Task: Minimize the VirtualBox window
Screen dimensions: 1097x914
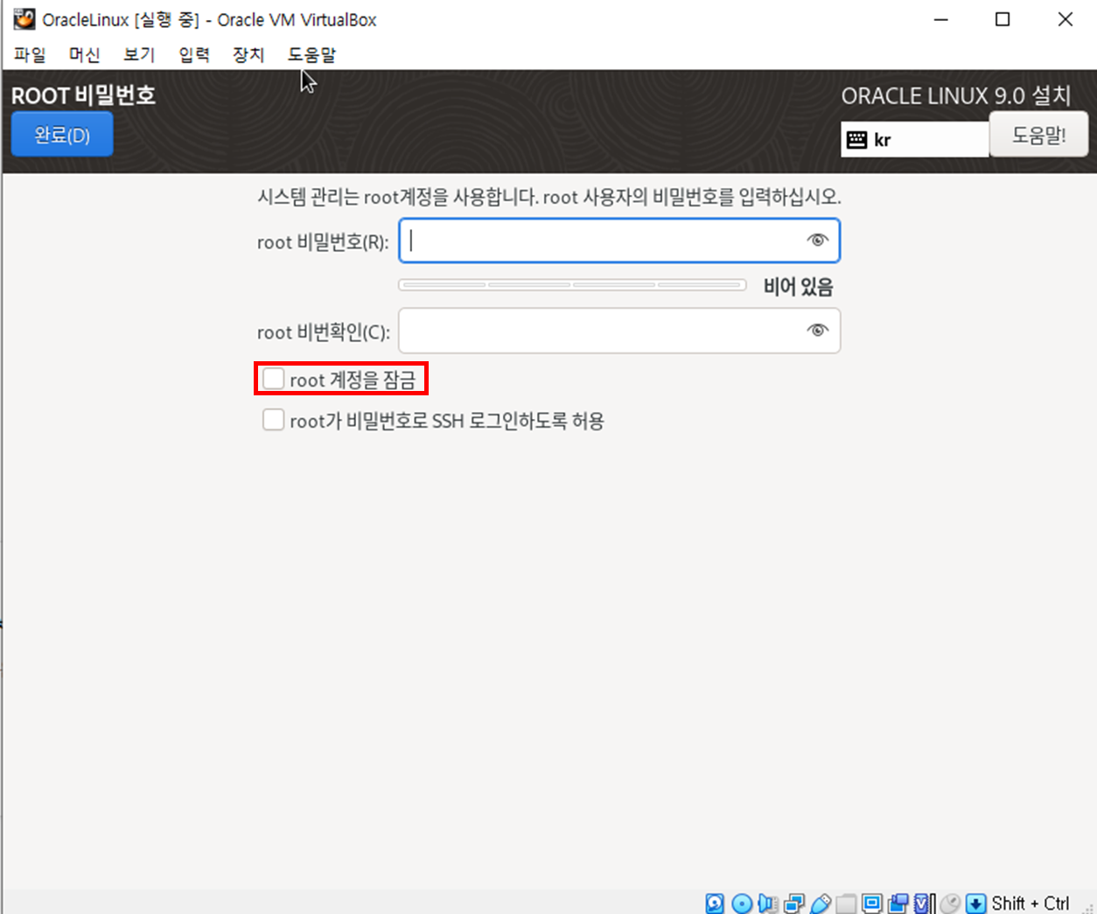Action: coord(941,19)
